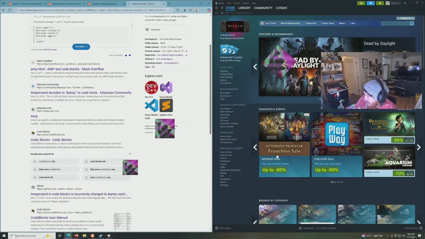Go to previous Discounts & Events slide
Image resolution: width=425 pixels, height=239 pixels.
point(255,147)
